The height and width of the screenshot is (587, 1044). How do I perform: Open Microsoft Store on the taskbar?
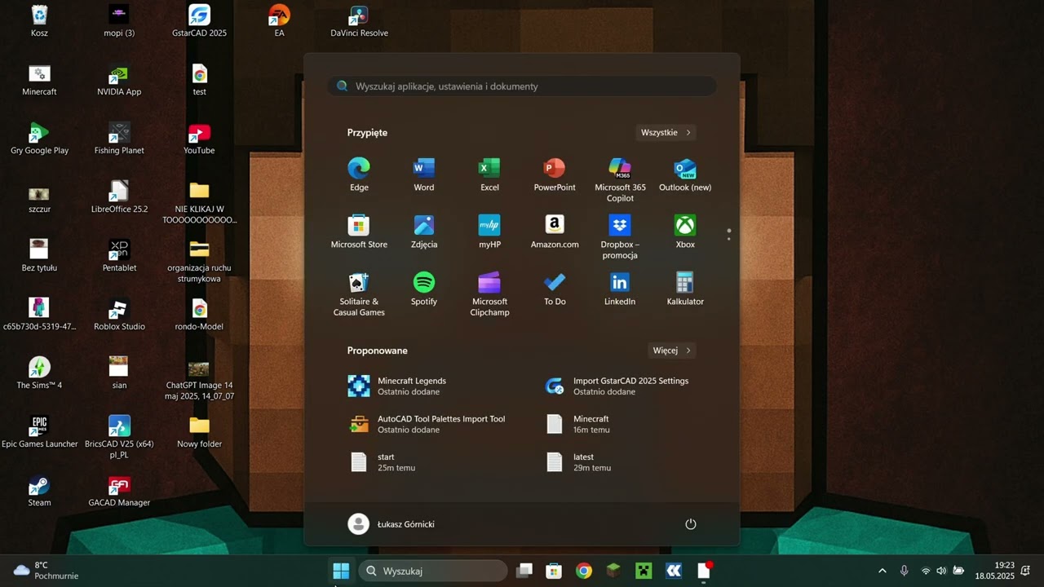coord(554,571)
